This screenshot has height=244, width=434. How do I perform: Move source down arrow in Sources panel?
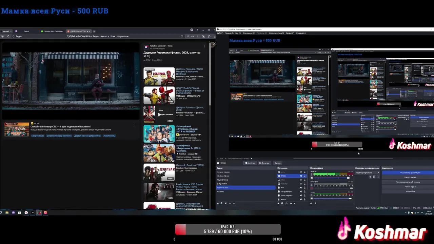coord(295,203)
